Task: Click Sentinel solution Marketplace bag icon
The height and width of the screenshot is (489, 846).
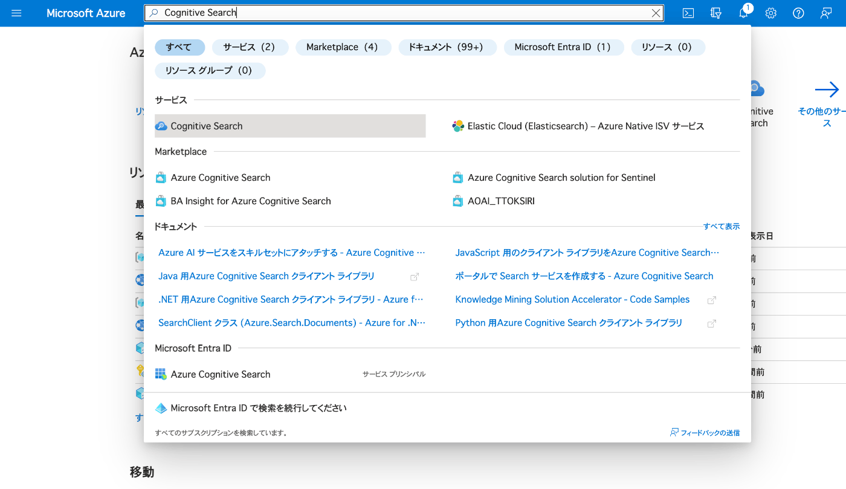Action: click(x=458, y=178)
